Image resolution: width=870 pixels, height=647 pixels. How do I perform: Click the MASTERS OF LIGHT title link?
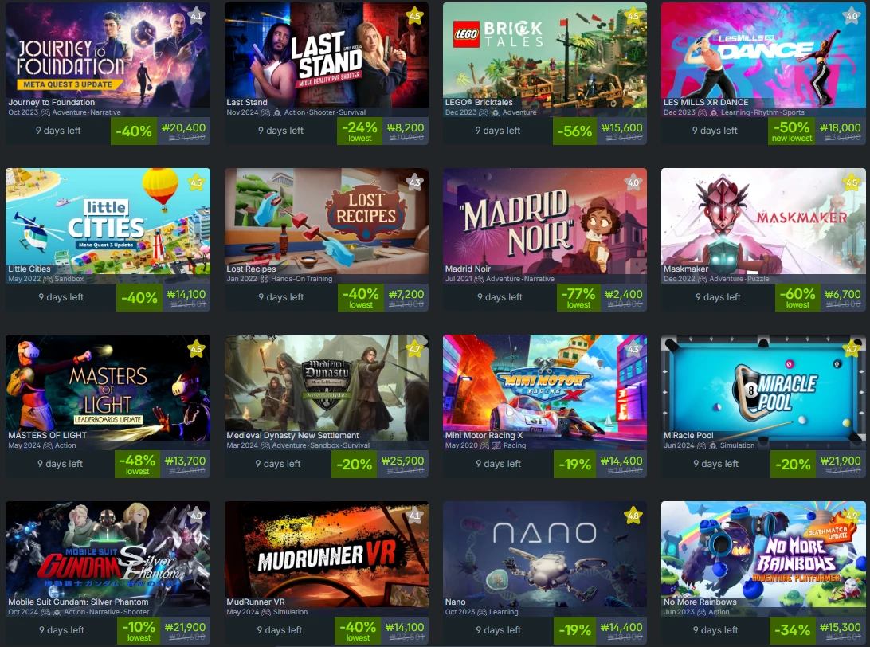[x=47, y=435]
